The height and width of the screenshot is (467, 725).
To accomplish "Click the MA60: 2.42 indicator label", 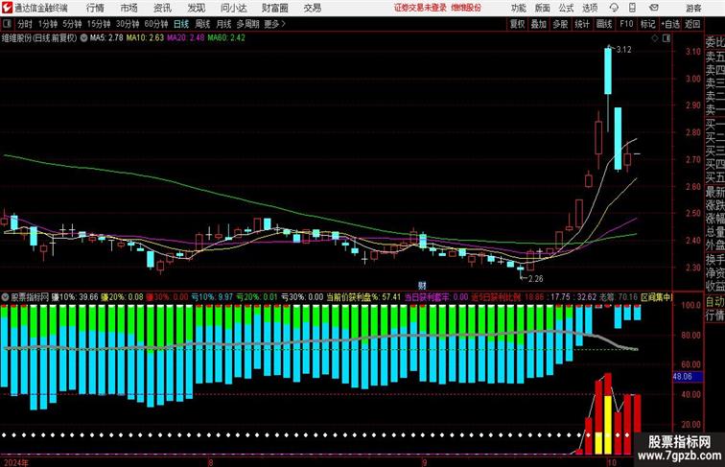I will point(226,38).
